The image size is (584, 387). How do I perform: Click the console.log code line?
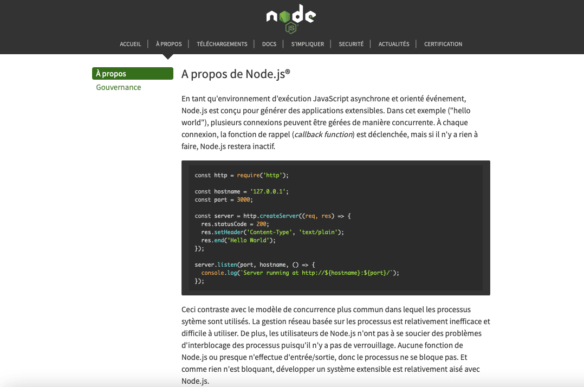click(x=300, y=273)
